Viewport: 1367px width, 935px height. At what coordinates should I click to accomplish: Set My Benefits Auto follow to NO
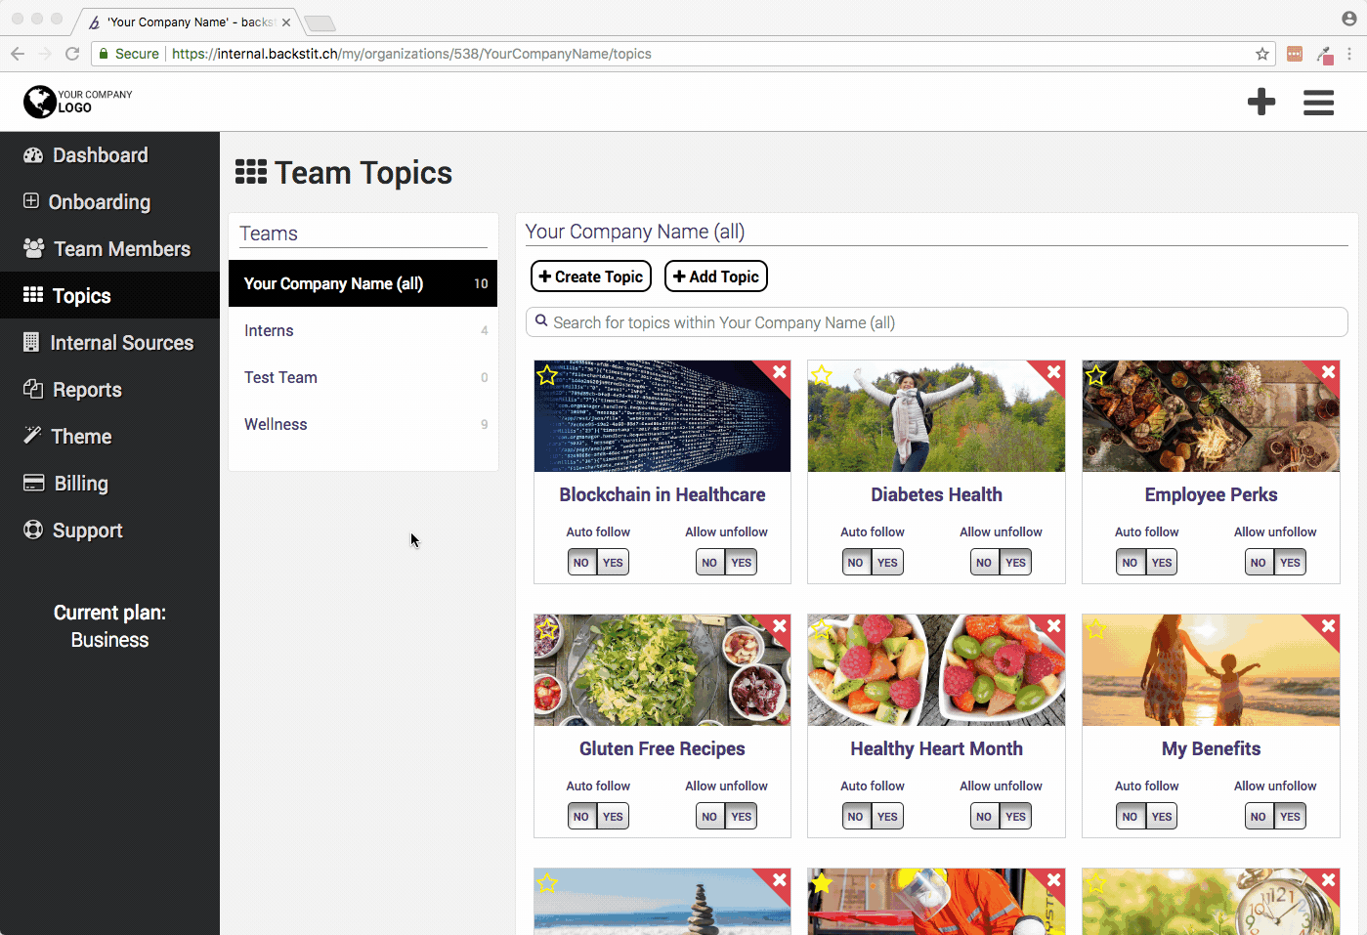(1130, 816)
